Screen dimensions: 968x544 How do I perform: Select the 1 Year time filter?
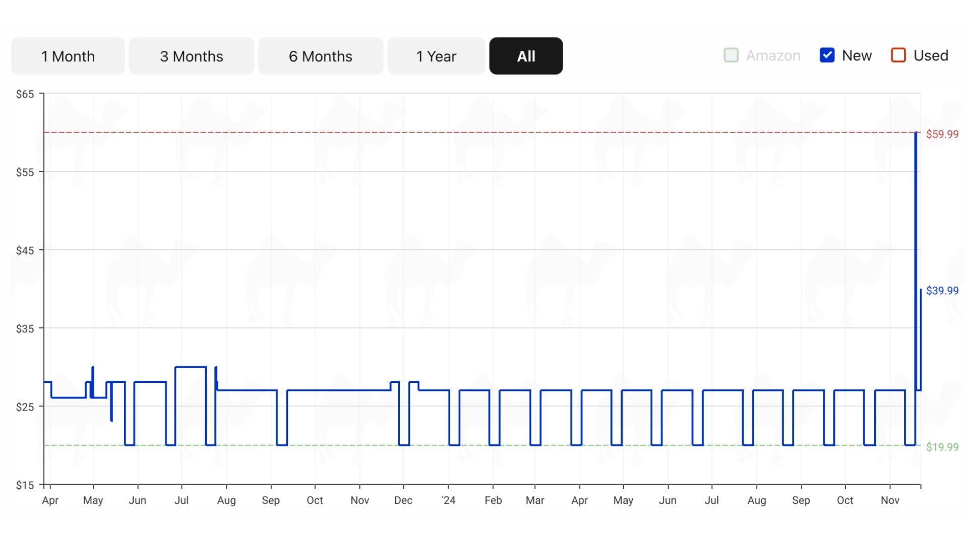point(436,56)
